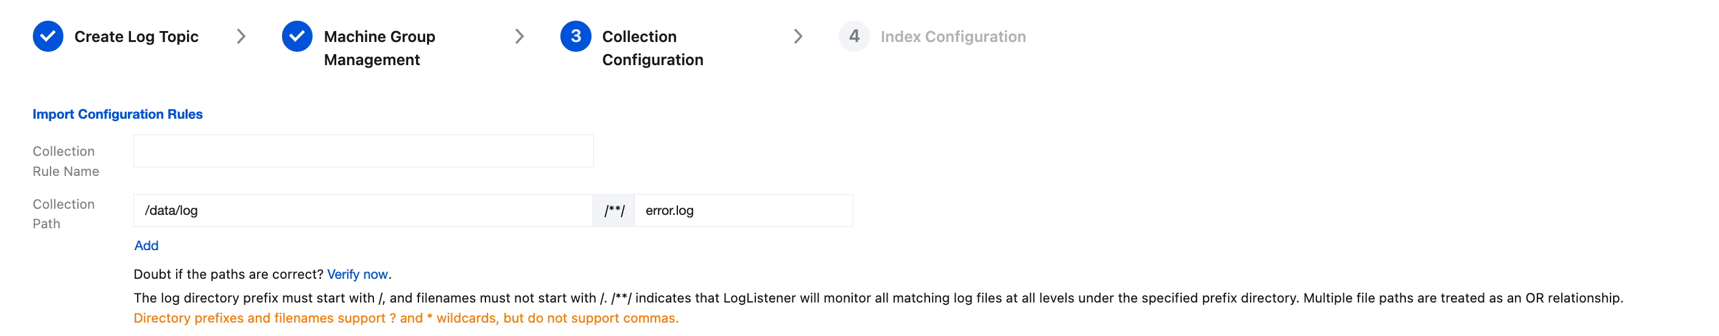Click Add to add another collection path
The width and height of the screenshot is (1719, 336).
[146, 245]
